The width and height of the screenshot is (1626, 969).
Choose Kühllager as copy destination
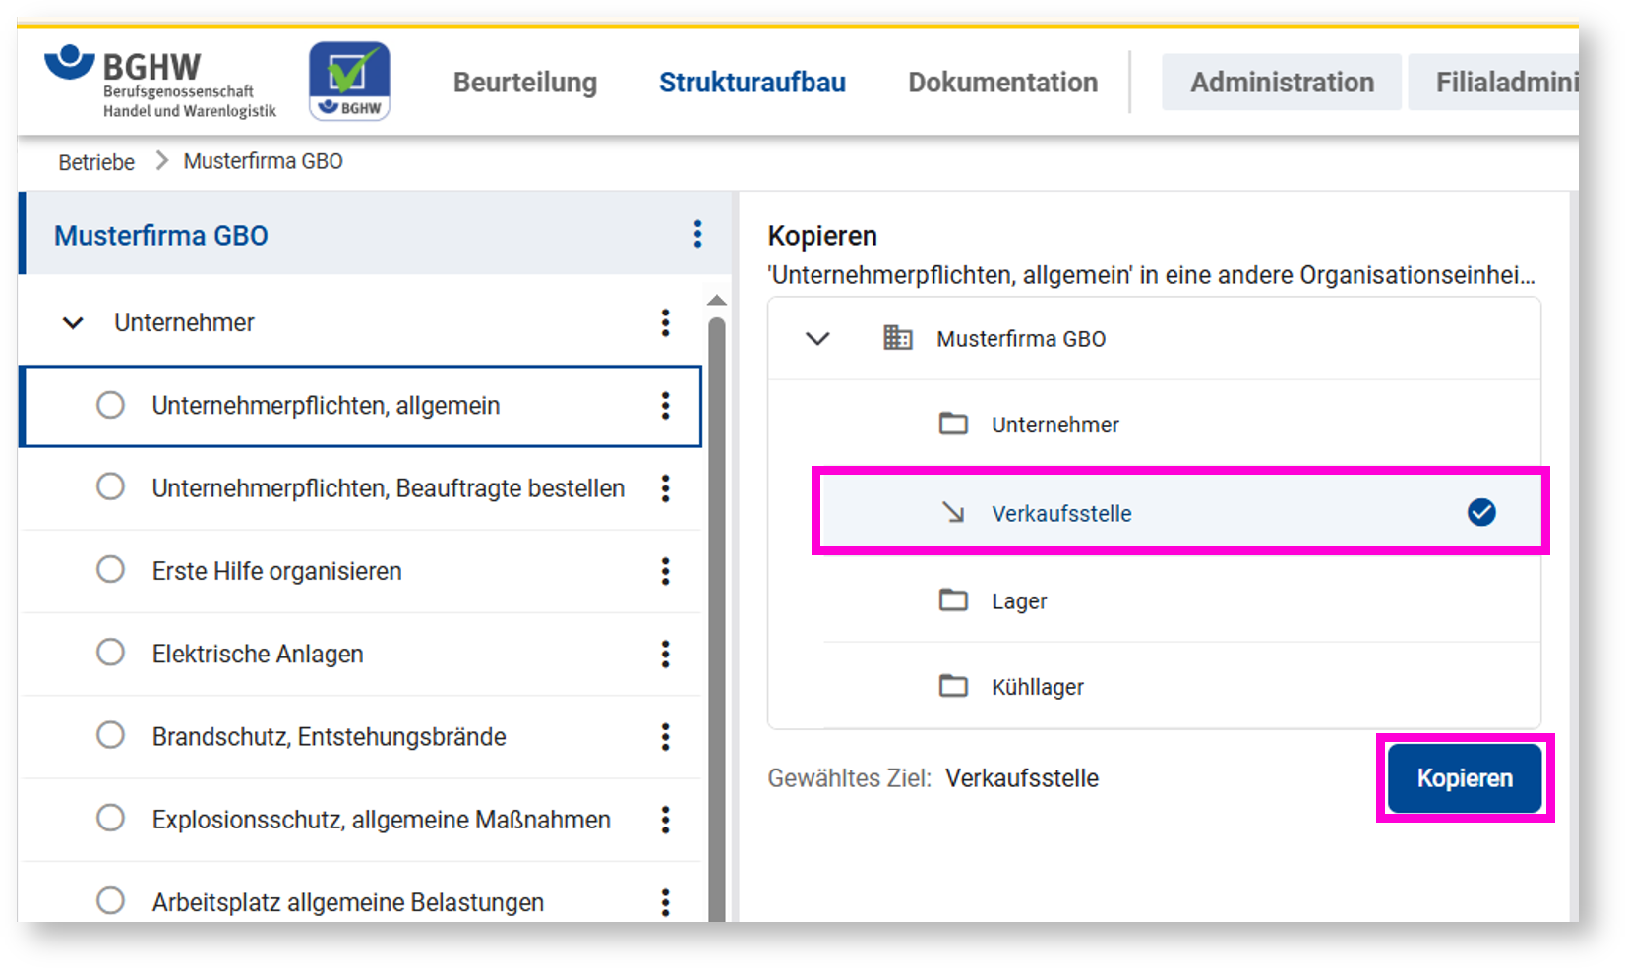click(x=1037, y=687)
